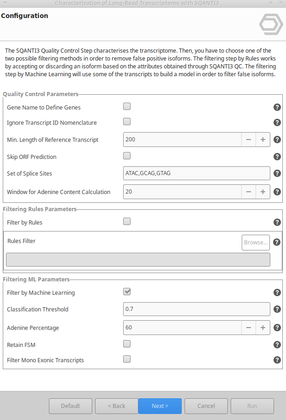Screen dimensions: 286x420
Task: Show help for Rules Filter
Action: pos(277,242)
